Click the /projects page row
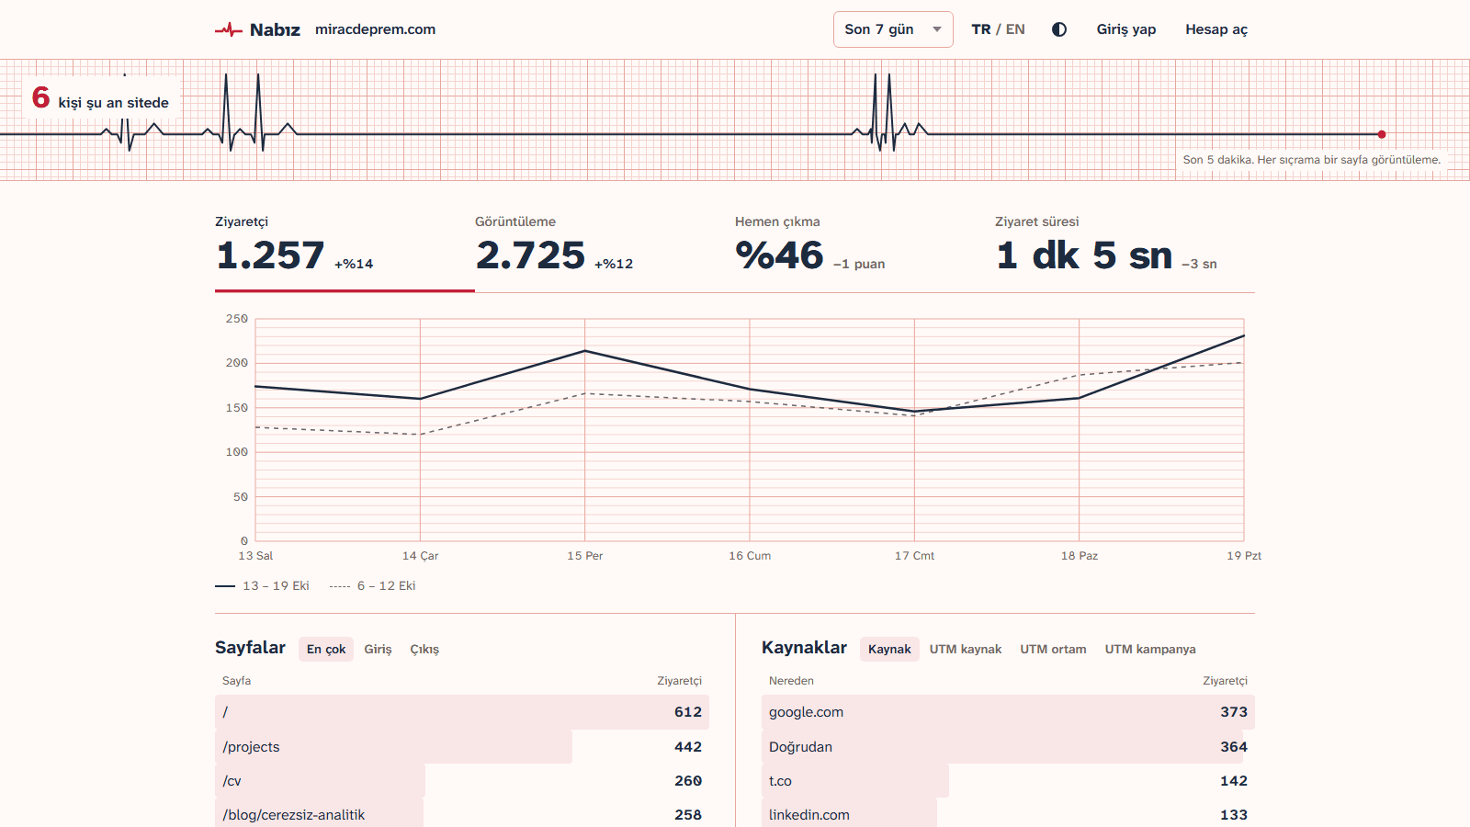1470x827 pixels. (x=462, y=747)
